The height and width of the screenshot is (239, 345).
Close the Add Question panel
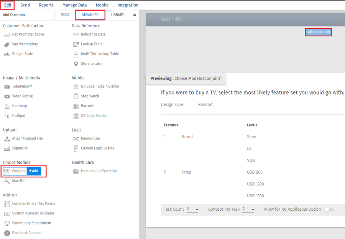pos(135,15)
